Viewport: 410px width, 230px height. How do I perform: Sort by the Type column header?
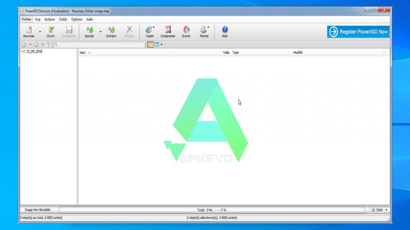point(261,52)
